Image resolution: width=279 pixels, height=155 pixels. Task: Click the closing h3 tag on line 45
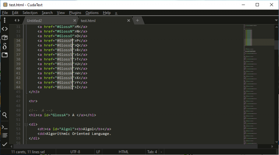(x=34, y=92)
